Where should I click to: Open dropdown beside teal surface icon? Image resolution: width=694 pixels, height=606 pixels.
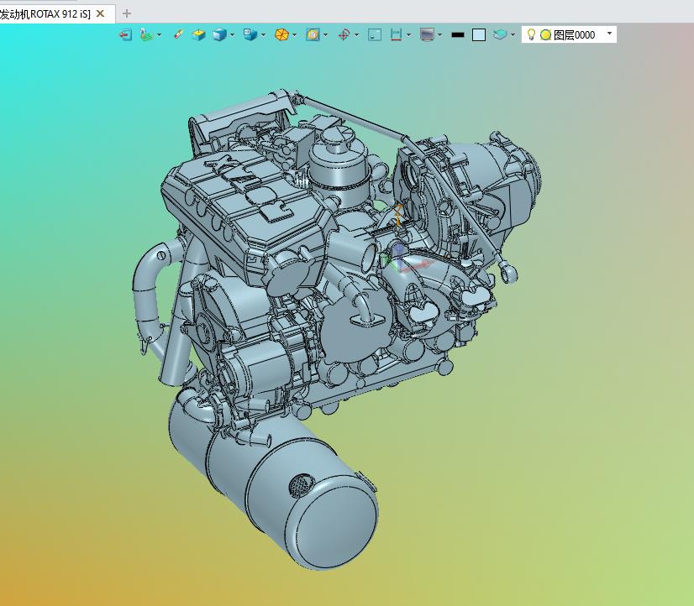[x=513, y=35]
